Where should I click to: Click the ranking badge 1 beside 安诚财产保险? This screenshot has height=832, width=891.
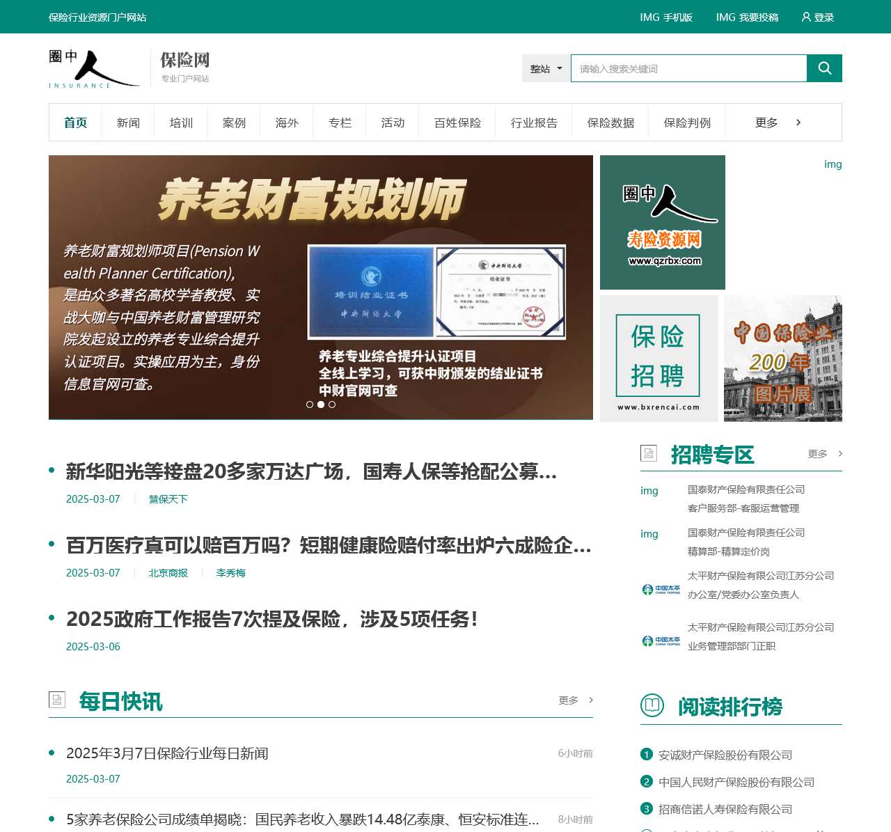[x=646, y=754]
